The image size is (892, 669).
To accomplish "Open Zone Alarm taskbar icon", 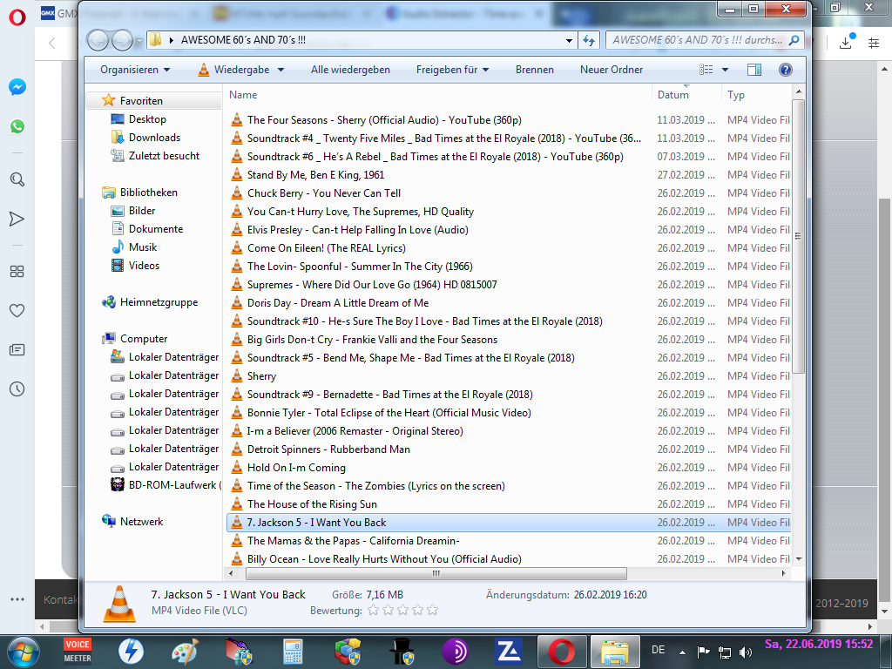I will [509, 652].
